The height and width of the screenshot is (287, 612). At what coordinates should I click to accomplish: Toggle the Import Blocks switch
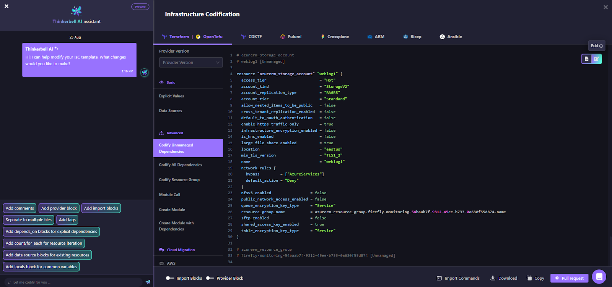click(170, 278)
